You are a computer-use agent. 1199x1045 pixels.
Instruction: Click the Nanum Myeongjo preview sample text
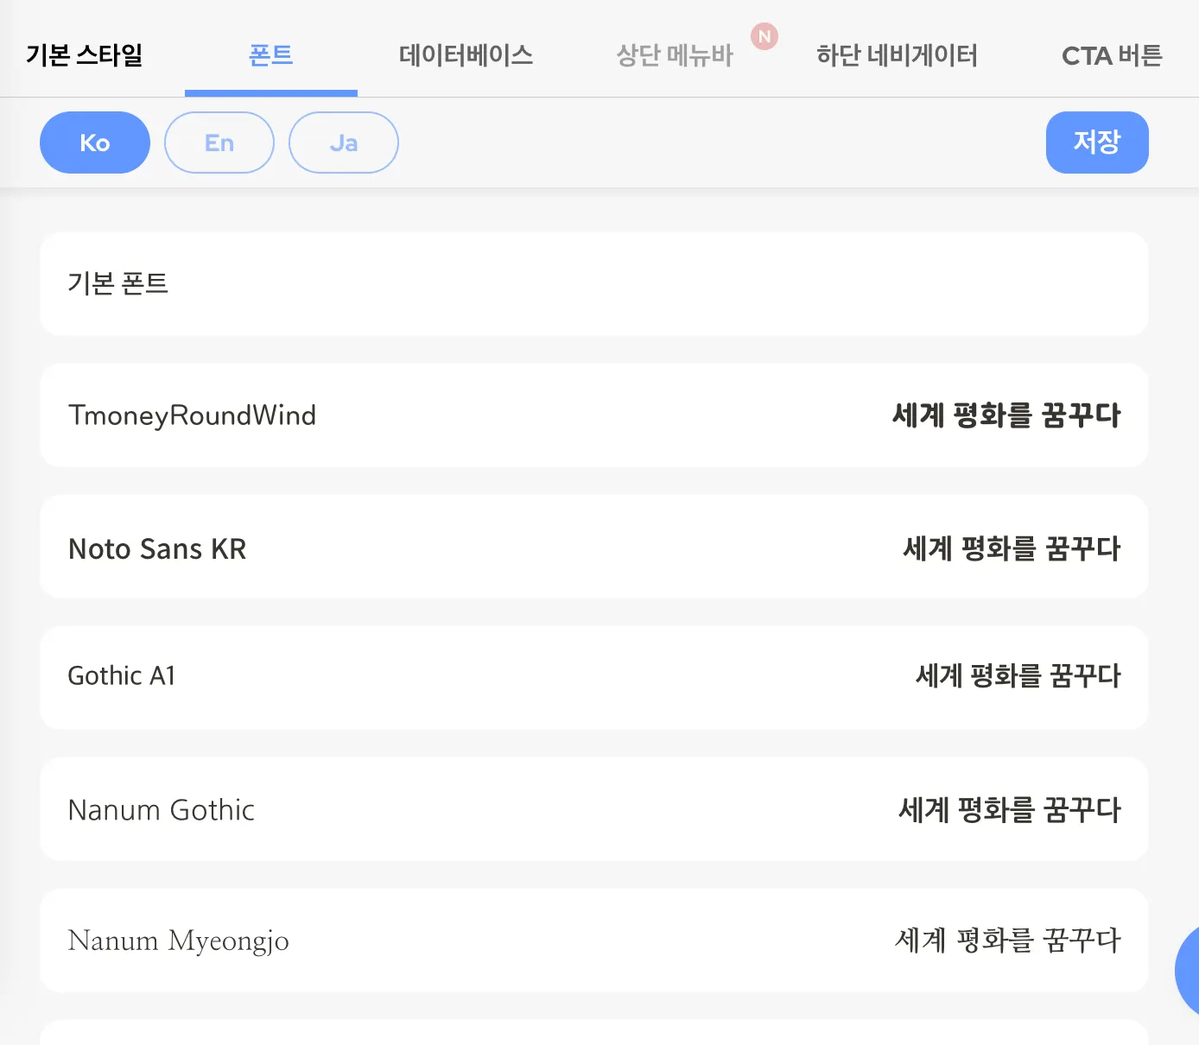tap(1007, 940)
